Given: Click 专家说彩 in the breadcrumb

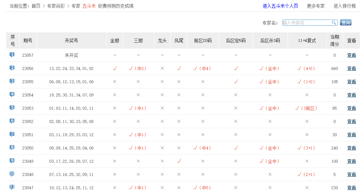Looking at the screenshot, I should coord(56,6).
